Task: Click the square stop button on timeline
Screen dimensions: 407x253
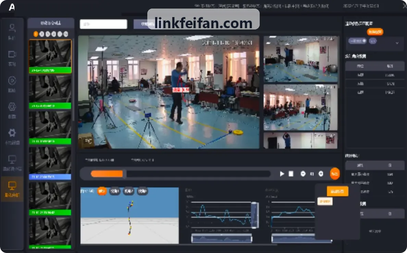Action: coord(291,174)
